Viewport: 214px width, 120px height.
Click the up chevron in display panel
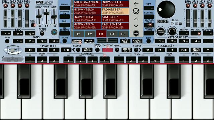point(136,19)
